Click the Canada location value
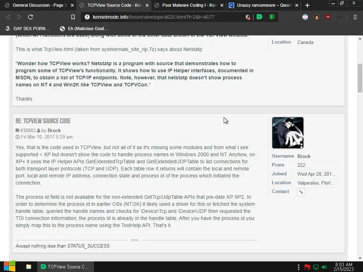 click(x=305, y=42)
